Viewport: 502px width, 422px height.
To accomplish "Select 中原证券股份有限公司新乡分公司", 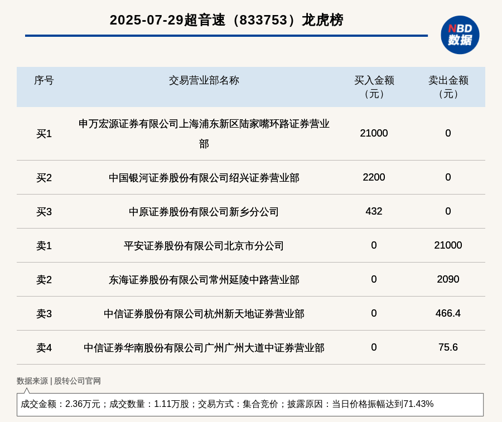I will tap(204, 211).
